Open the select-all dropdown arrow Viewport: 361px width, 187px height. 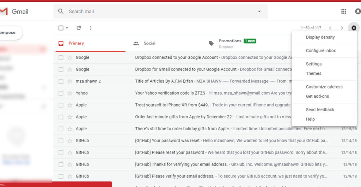pos(67,28)
